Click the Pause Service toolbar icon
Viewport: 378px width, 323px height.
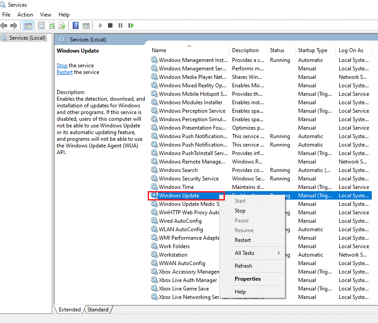click(x=120, y=25)
